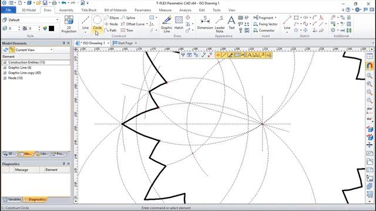Select the Graphic Line tool

click(167, 24)
